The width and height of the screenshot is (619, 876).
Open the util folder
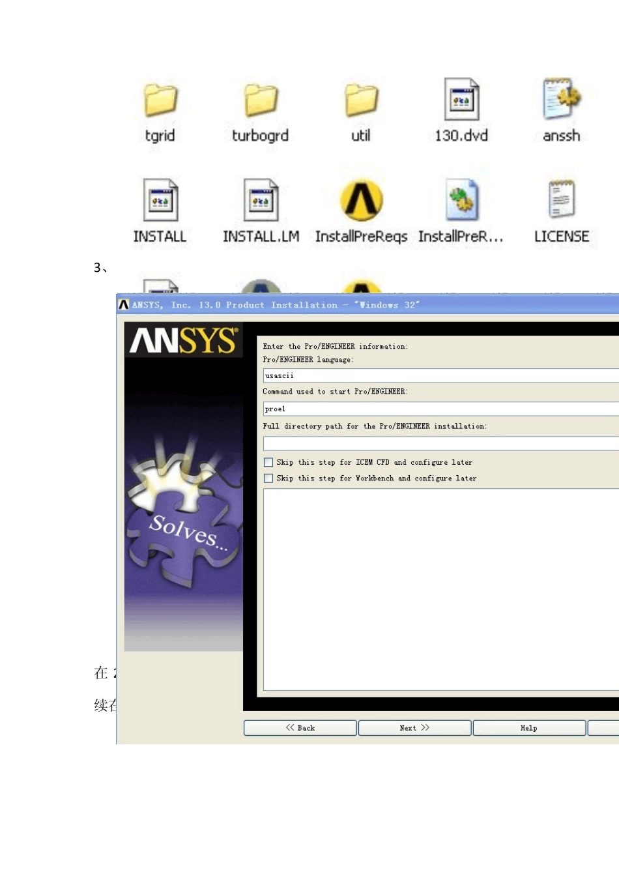pos(361,100)
